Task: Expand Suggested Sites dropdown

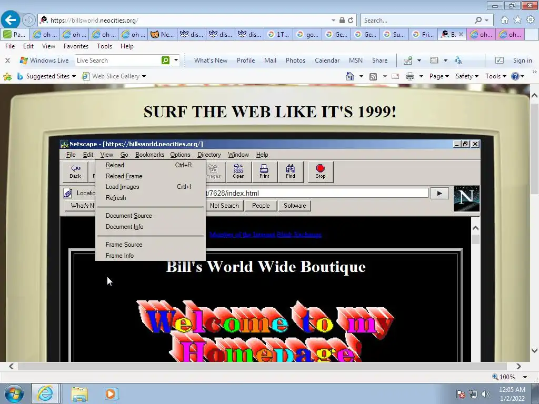Action: click(74, 76)
